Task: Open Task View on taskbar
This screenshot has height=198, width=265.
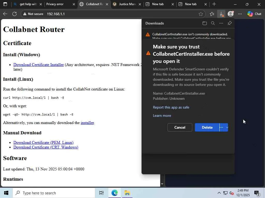Action: (x=101, y=193)
